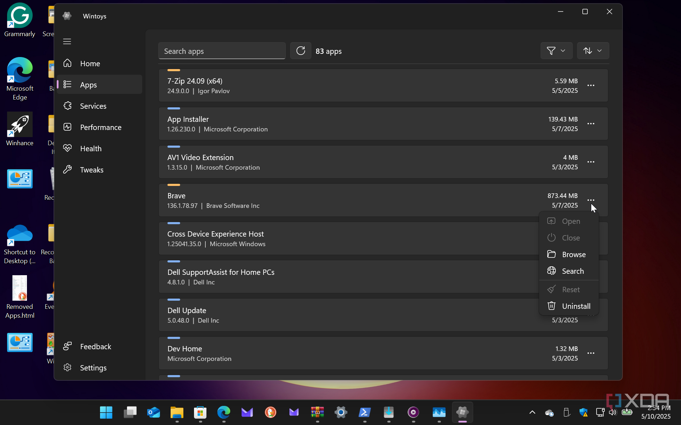This screenshot has height=425, width=681.
Task: Open Grammarly desktop shortcut
Action: tap(20, 20)
